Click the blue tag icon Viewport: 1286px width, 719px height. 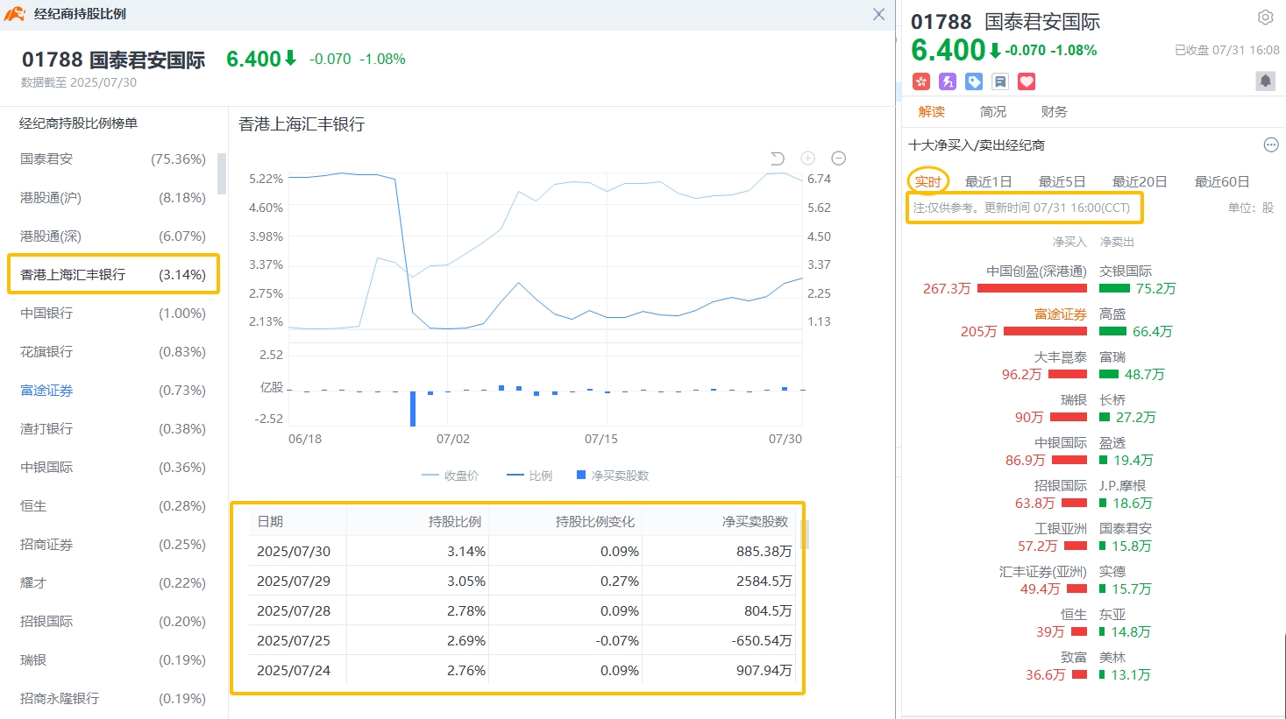coord(974,81)
